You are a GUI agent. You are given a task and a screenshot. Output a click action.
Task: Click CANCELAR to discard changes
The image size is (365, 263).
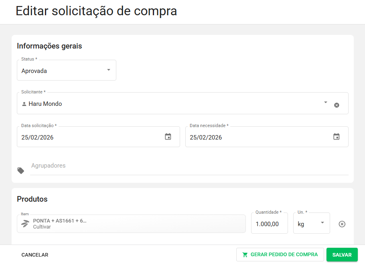(35, 255)
